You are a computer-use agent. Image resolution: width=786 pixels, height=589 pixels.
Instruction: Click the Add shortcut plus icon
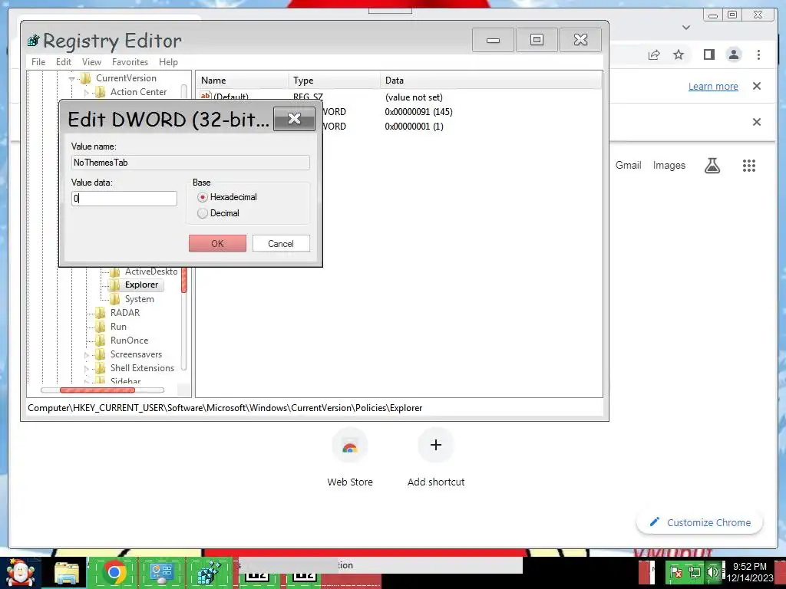[x=436, y=445]
